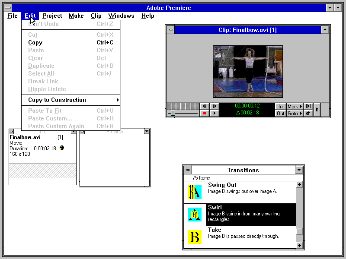Select the Take transition icon
The width and height of the screenshot is (346, 259).
pyautogui.click(x=194, y=237)
